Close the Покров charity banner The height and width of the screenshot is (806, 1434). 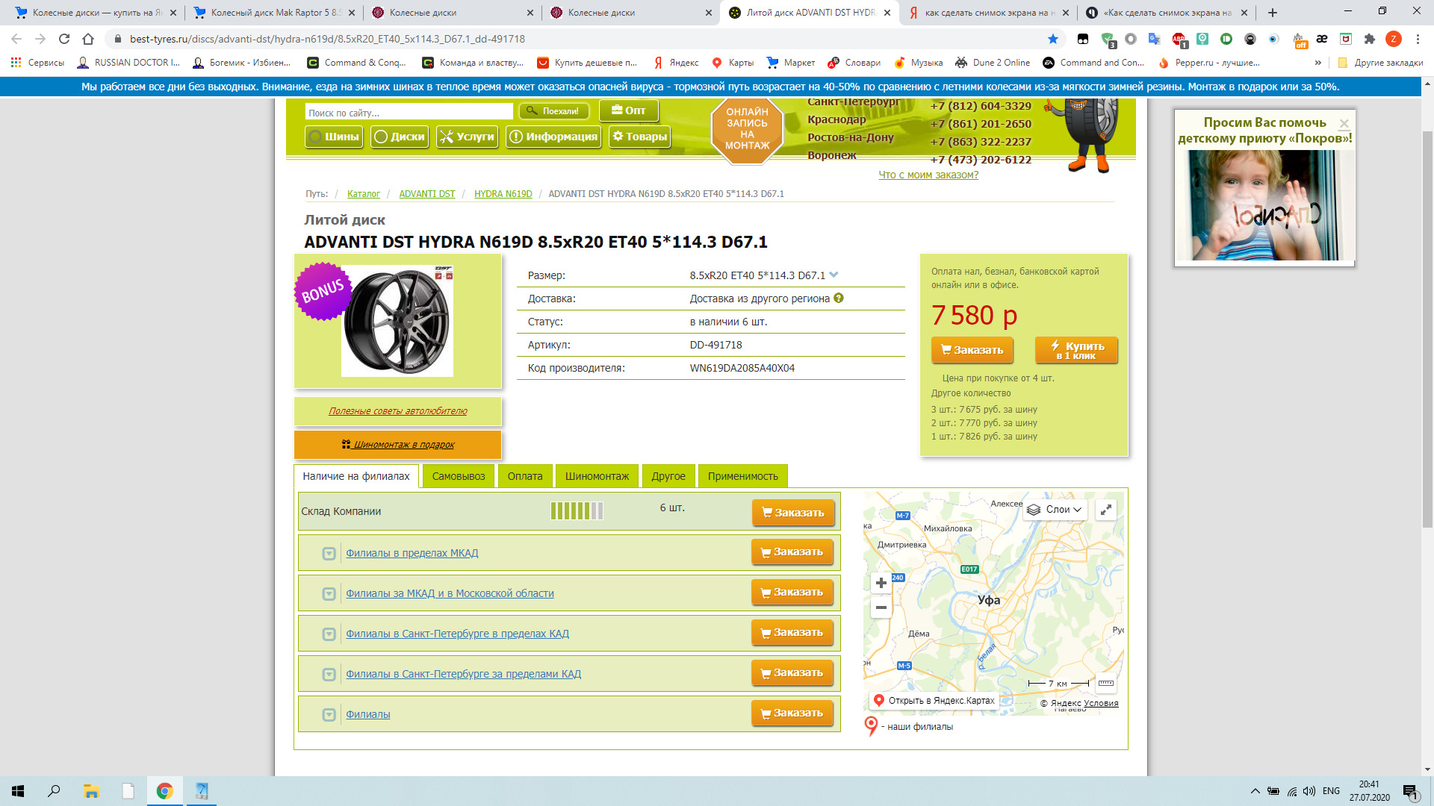tap(1344, 124)
